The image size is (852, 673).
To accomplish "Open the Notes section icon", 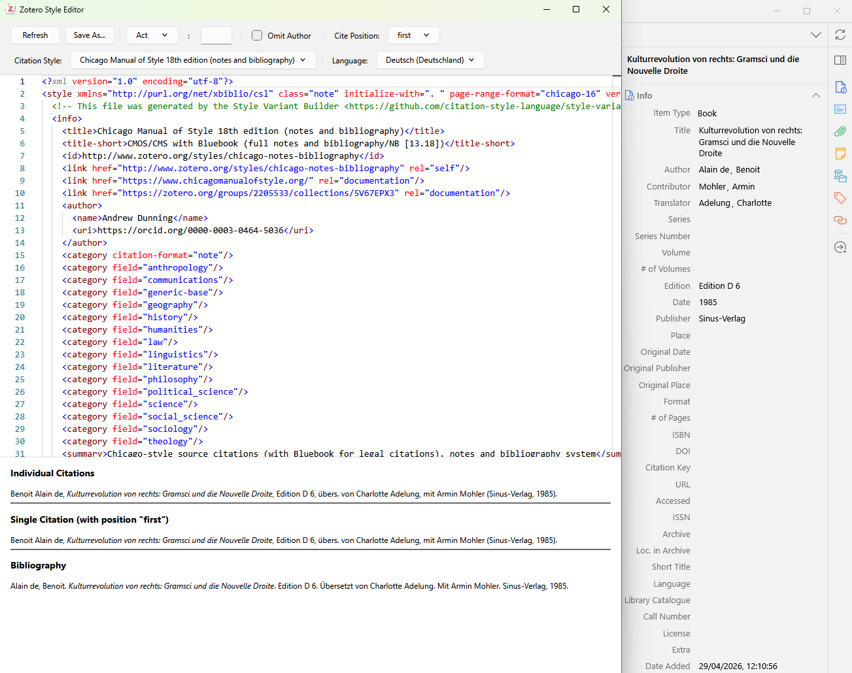I will click(840, 154).
